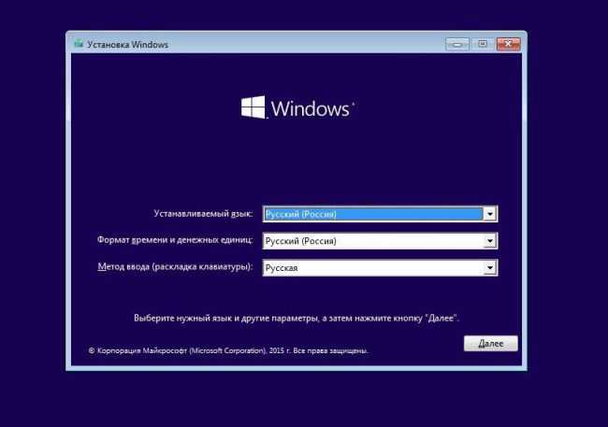
Task: Click the Метод ввода (раскладка клавиатуры) label
Action: tap(175, 267)
